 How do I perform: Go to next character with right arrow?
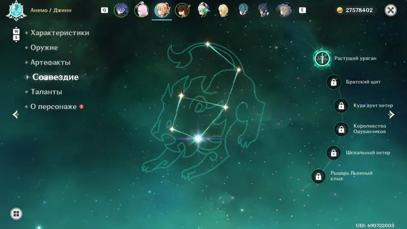[391, 114]
